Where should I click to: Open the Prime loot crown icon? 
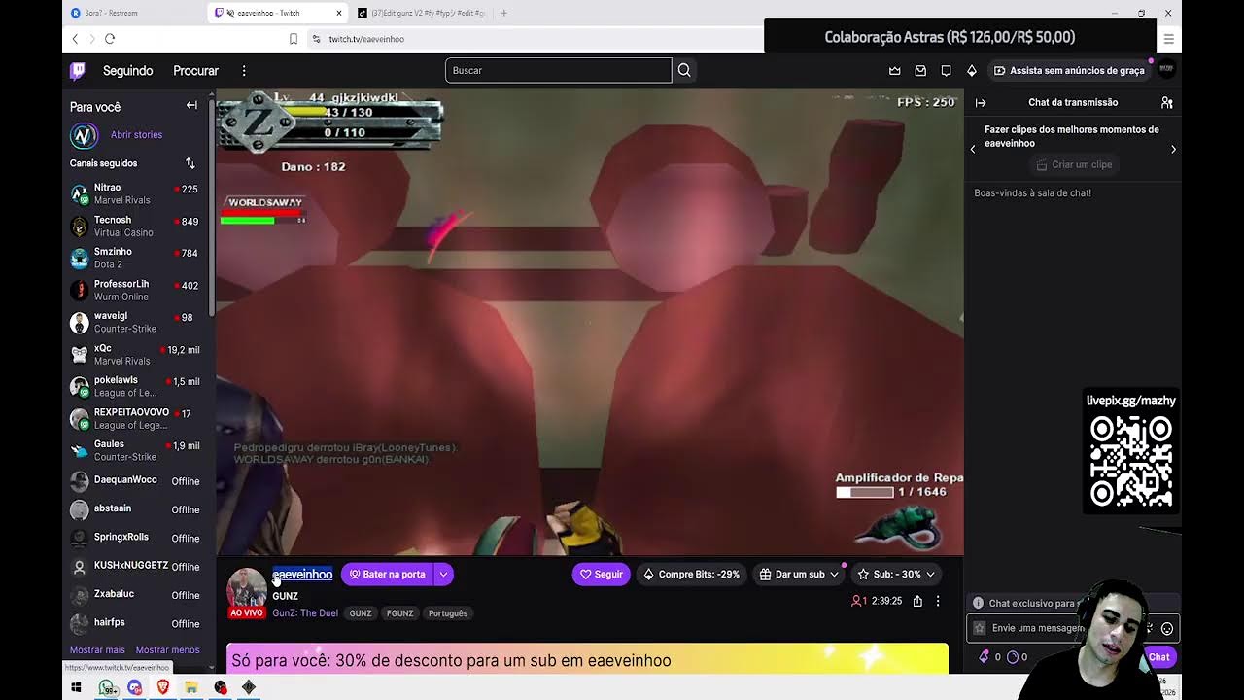[x=894, y=70]
